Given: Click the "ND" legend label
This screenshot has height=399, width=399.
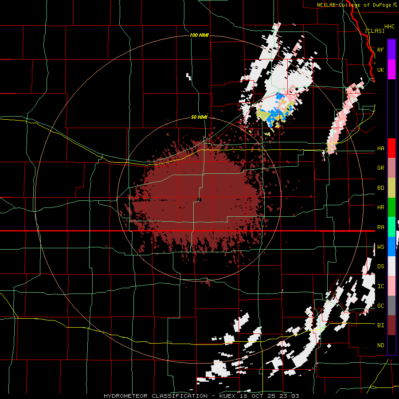Looking at the screenshot, I should pyautogui.click(x=380, y=345).
